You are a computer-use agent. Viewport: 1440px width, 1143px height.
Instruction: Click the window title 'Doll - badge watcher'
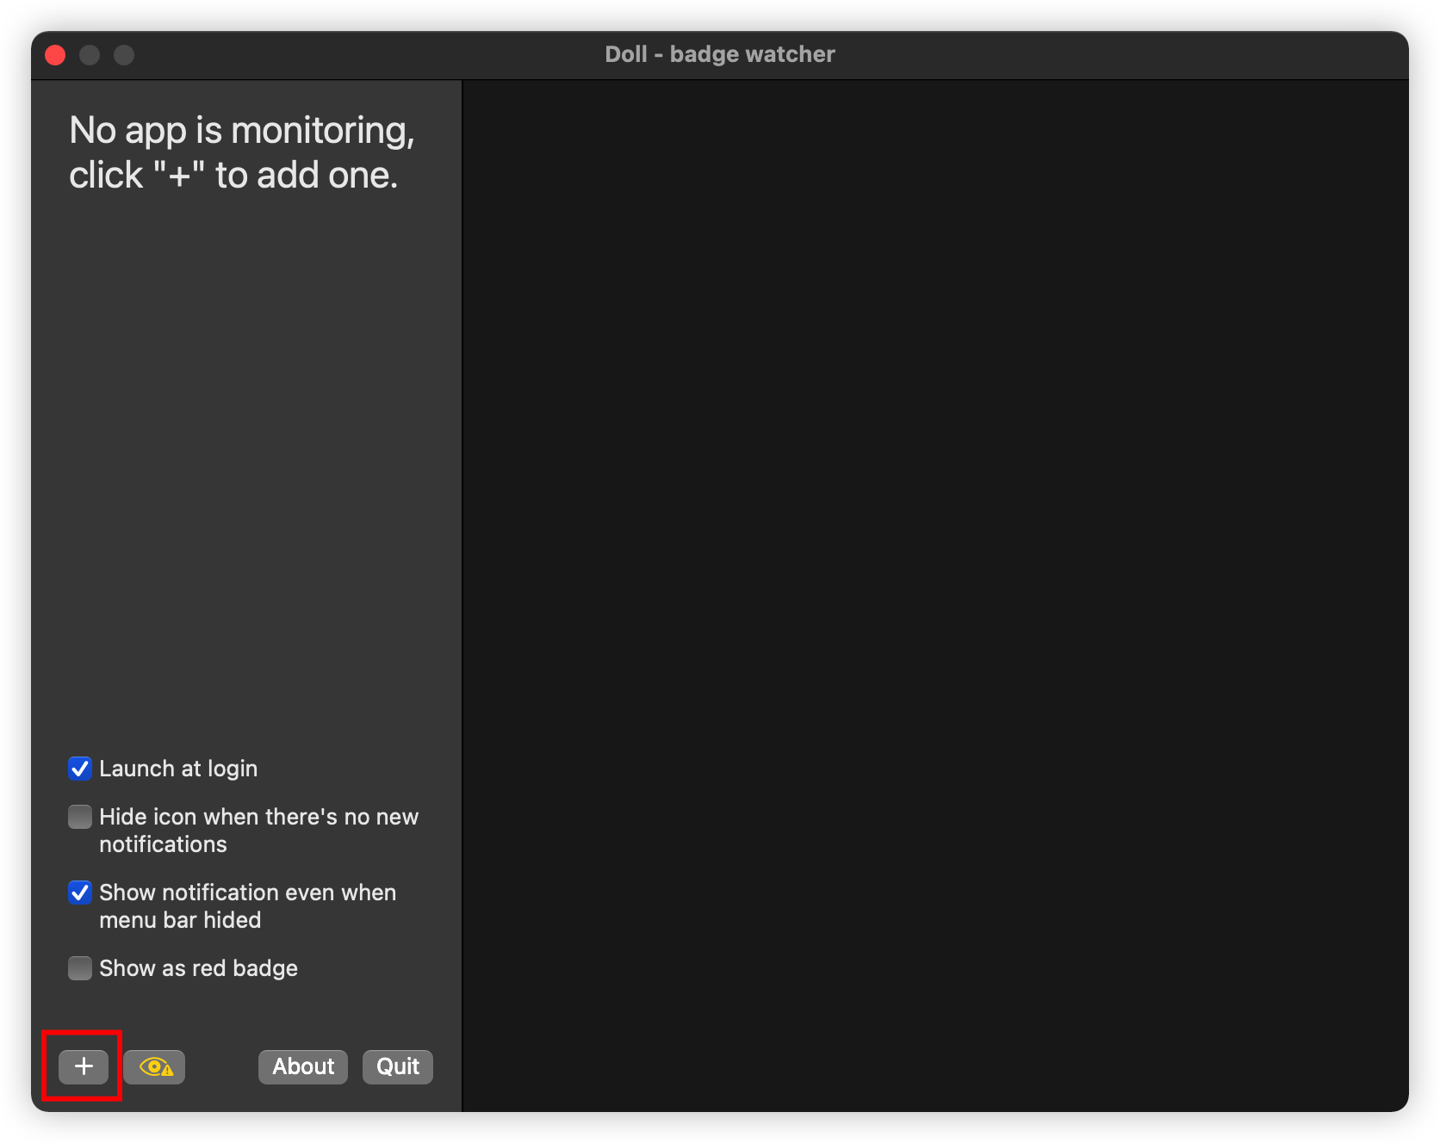click(x=720, y=54)
